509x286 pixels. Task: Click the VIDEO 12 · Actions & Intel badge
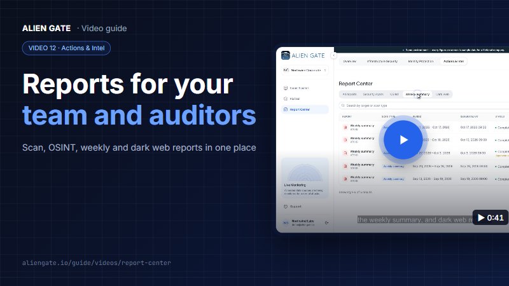66,48
